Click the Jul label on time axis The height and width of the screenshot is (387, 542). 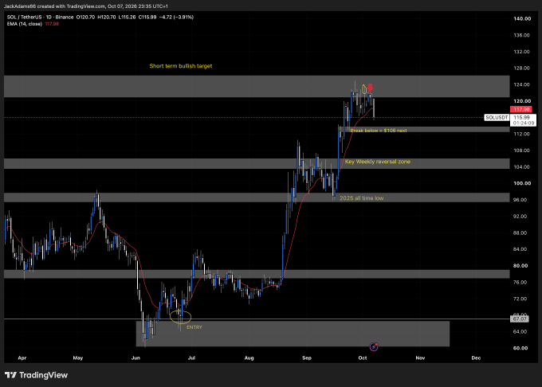[x=191, y=358]
